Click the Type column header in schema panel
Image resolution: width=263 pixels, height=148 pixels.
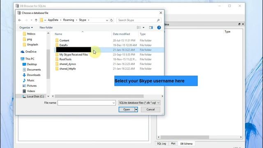tap(227, 32)
